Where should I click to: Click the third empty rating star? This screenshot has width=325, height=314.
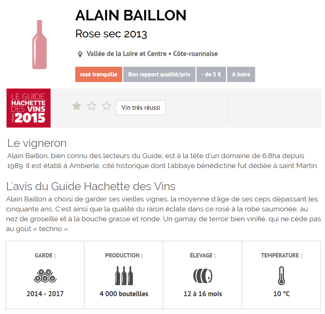click(x=107, y=106)
